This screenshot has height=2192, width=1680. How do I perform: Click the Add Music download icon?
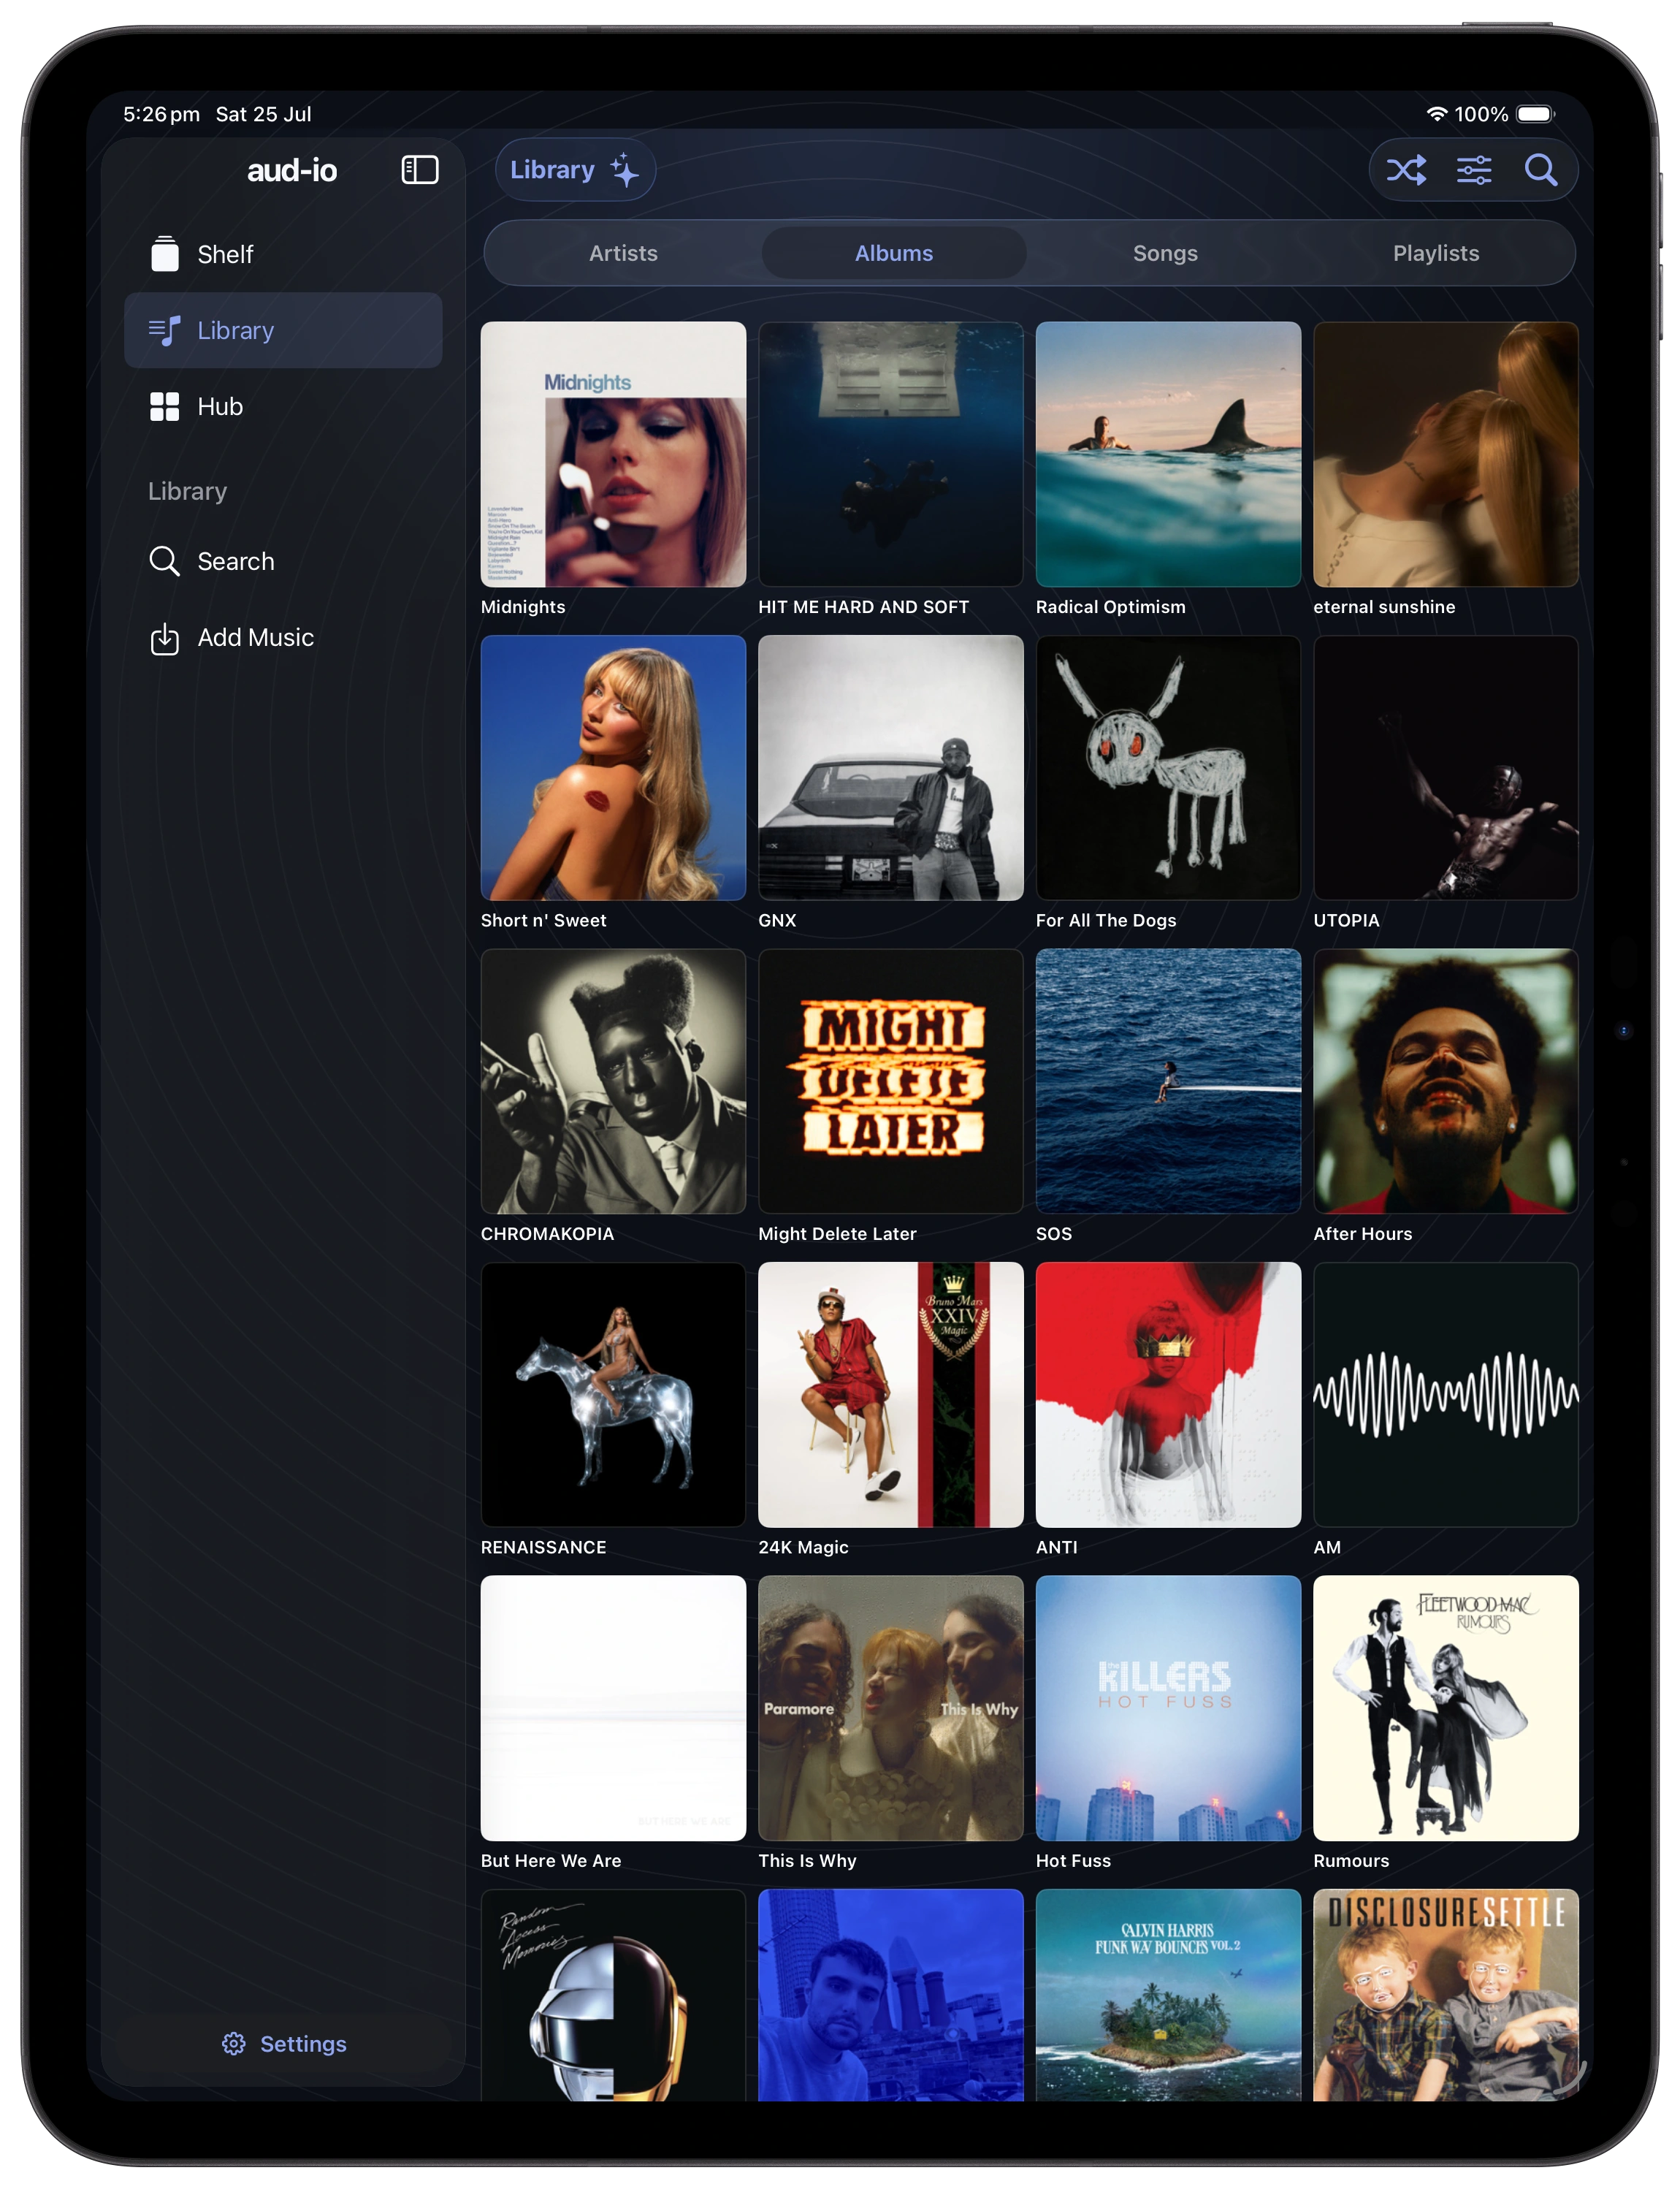165,639
